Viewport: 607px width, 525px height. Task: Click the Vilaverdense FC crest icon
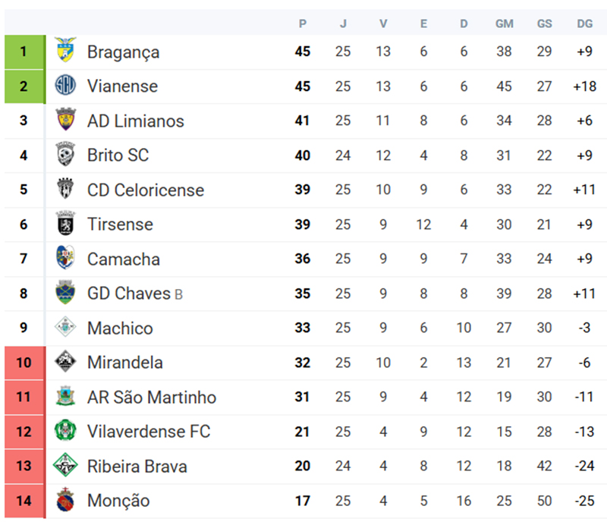tap(66, 432)
